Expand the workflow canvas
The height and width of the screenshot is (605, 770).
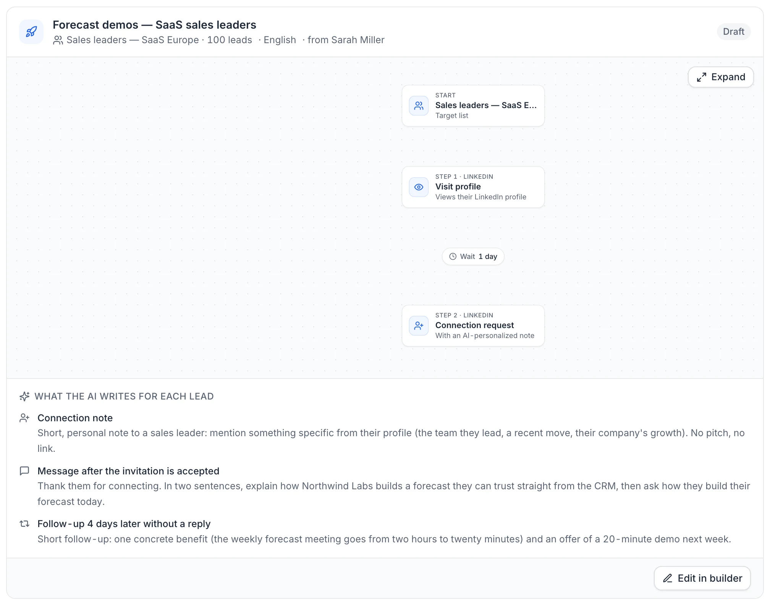(x=721, y=77)
